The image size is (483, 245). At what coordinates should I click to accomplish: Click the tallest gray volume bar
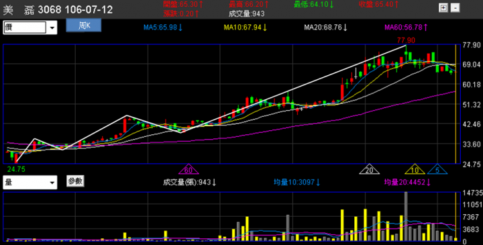[406, 216]
